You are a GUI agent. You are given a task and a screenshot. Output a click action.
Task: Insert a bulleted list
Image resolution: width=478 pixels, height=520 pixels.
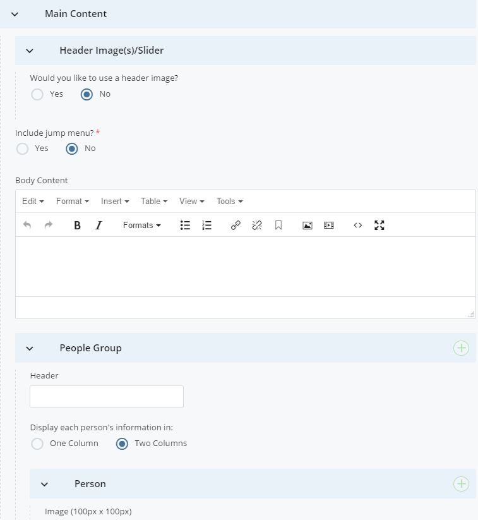[185, 226]
